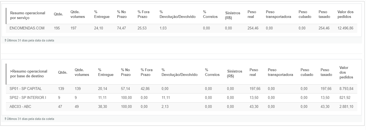
Task: Select the ABC03 - ABC destination row
Action: 181,107
